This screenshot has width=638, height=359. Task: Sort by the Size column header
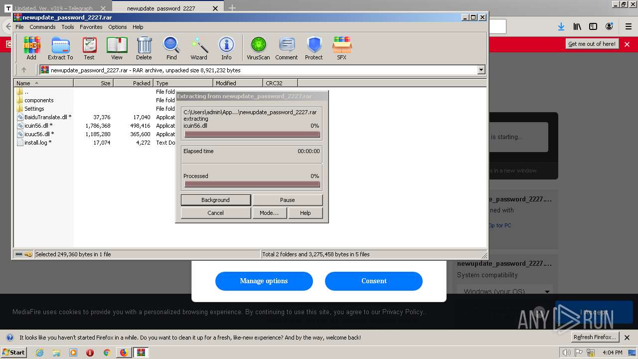(94, 83)
